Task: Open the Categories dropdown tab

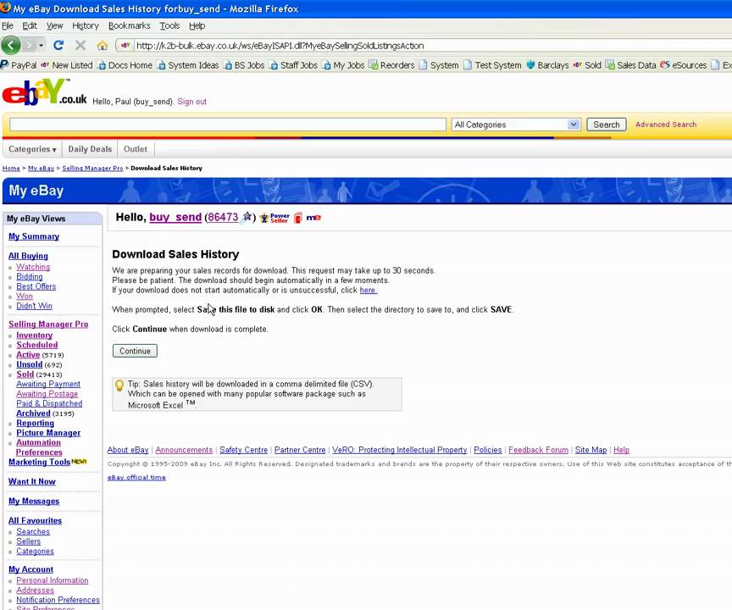Action: [x=32, y=149]
